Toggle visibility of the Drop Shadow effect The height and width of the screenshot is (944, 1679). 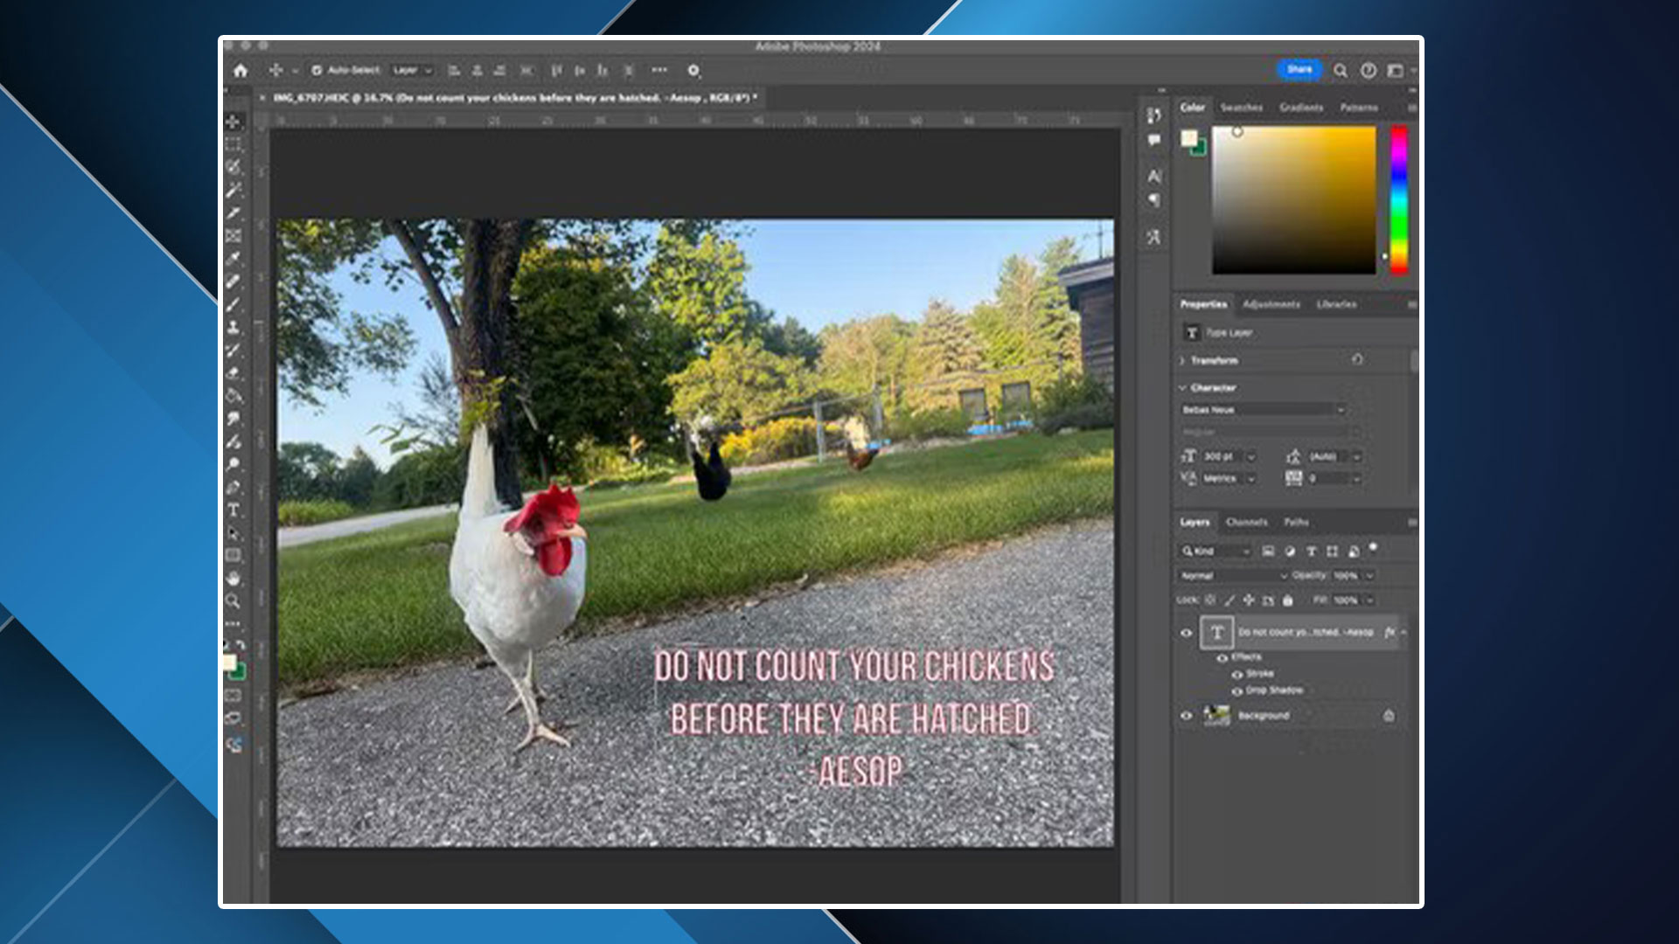[1237, 691]
